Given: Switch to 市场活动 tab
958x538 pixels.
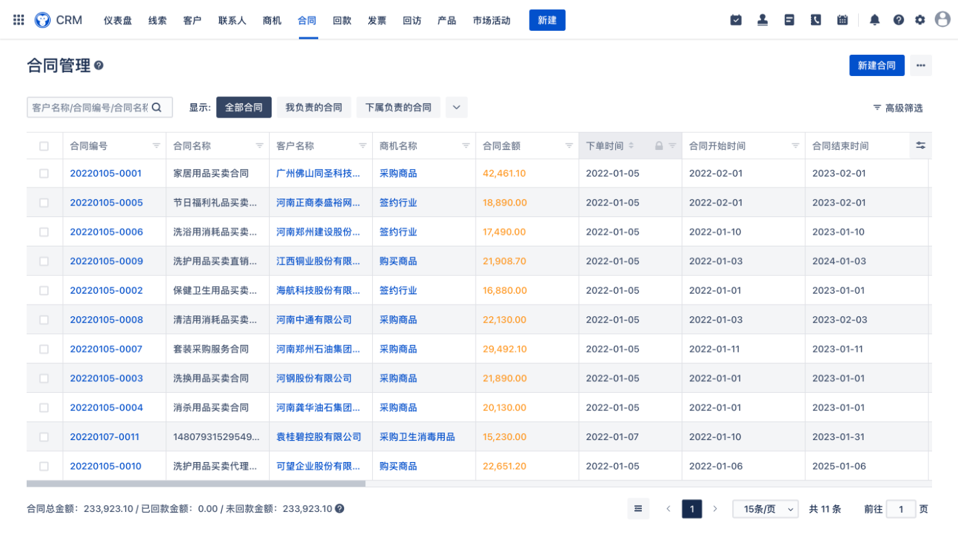Looking at the screenshot, I should point(491,20).
